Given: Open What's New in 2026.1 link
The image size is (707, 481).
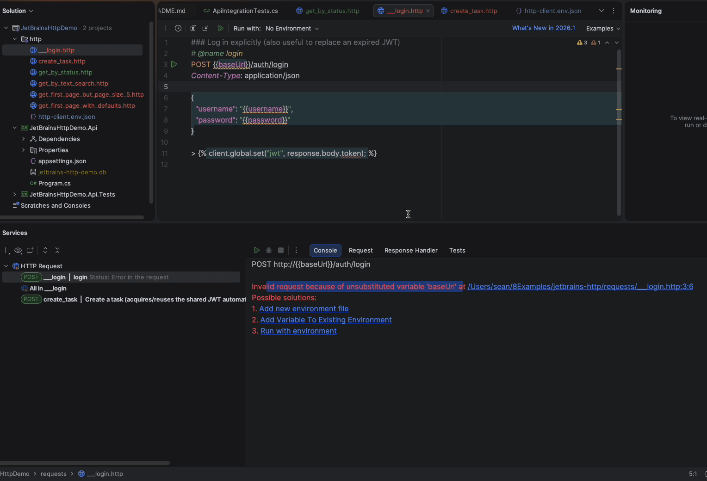Looking at the screenshot, I should (x=543, y=28).
